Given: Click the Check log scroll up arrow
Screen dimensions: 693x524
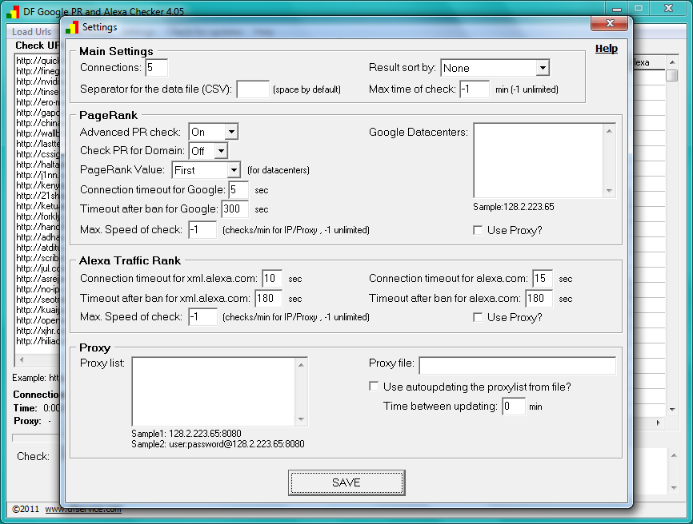Looking at the screenshot, I should pos(674,455).
